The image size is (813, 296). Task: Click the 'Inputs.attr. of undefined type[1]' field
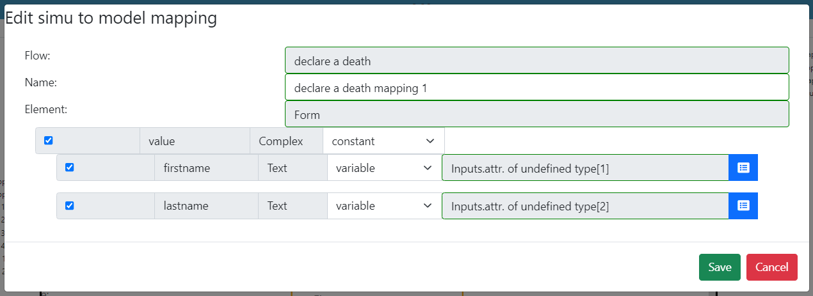pos(585,167)
